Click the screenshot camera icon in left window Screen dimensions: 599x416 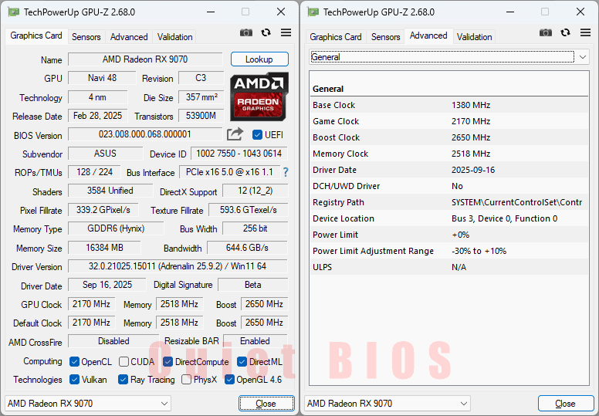tap(246, 32)
